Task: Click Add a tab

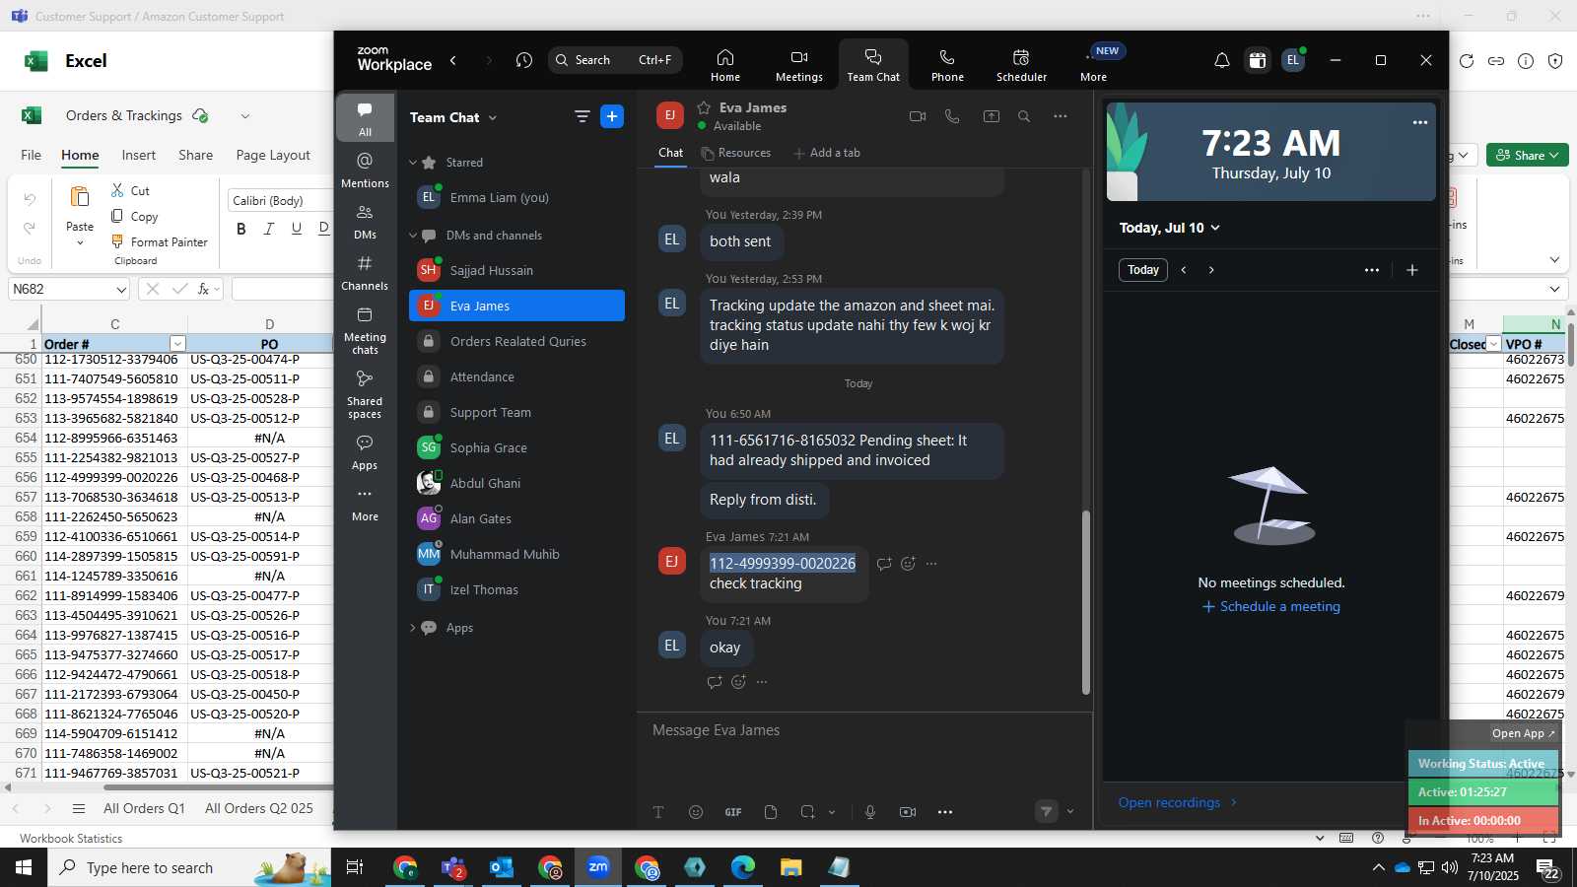Action: pos(827,153)
